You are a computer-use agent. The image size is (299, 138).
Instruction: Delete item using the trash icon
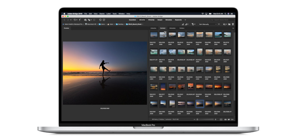click(233, 24)
